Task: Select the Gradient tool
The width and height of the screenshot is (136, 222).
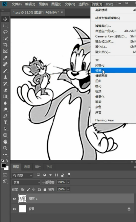Action: 5,96
